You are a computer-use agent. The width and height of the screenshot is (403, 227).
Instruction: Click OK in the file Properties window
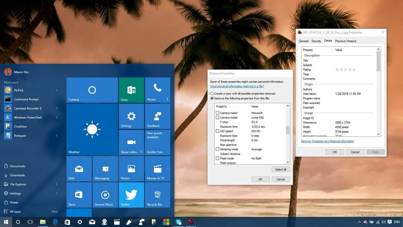pos(335,152)
